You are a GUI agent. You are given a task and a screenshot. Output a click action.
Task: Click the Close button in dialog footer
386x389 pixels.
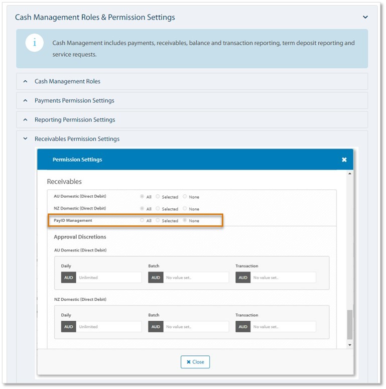point(195,362)
